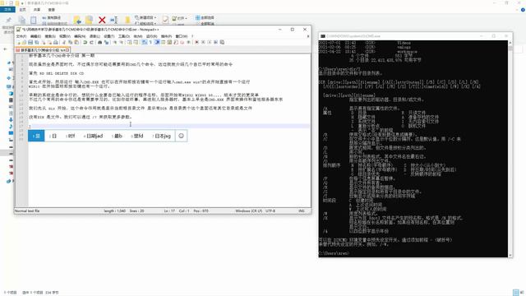Viewport: 526px width, 296px height.
Task: Choose IME candidate 7 日本
Action: click(161, 136)
